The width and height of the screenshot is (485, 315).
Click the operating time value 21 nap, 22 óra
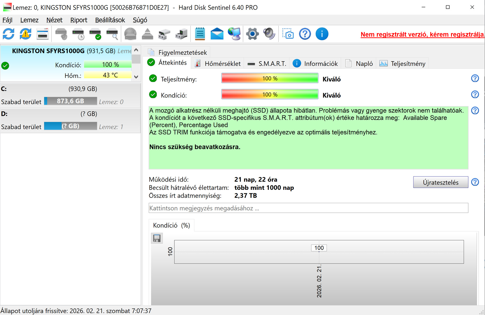pyautogui.click(x=256, y=180)
